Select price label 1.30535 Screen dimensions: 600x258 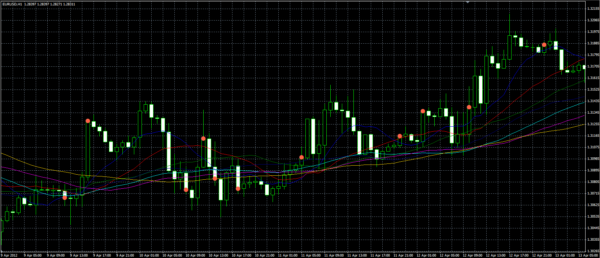pos(593,217)
